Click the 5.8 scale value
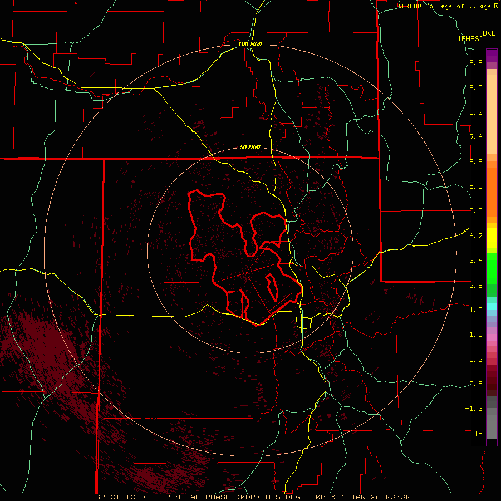 tap(476, 186)
